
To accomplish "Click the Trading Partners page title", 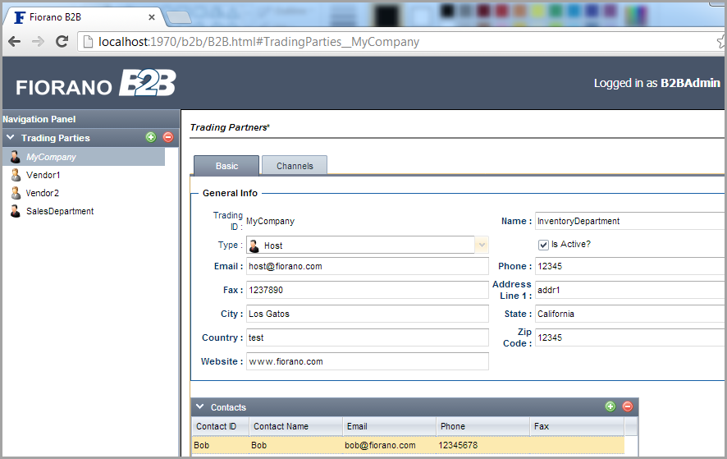I will [x=230, y=127].
